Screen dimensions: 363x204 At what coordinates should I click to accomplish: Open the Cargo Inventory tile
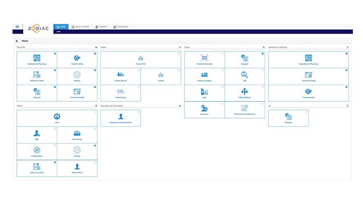tap(204, 76)
